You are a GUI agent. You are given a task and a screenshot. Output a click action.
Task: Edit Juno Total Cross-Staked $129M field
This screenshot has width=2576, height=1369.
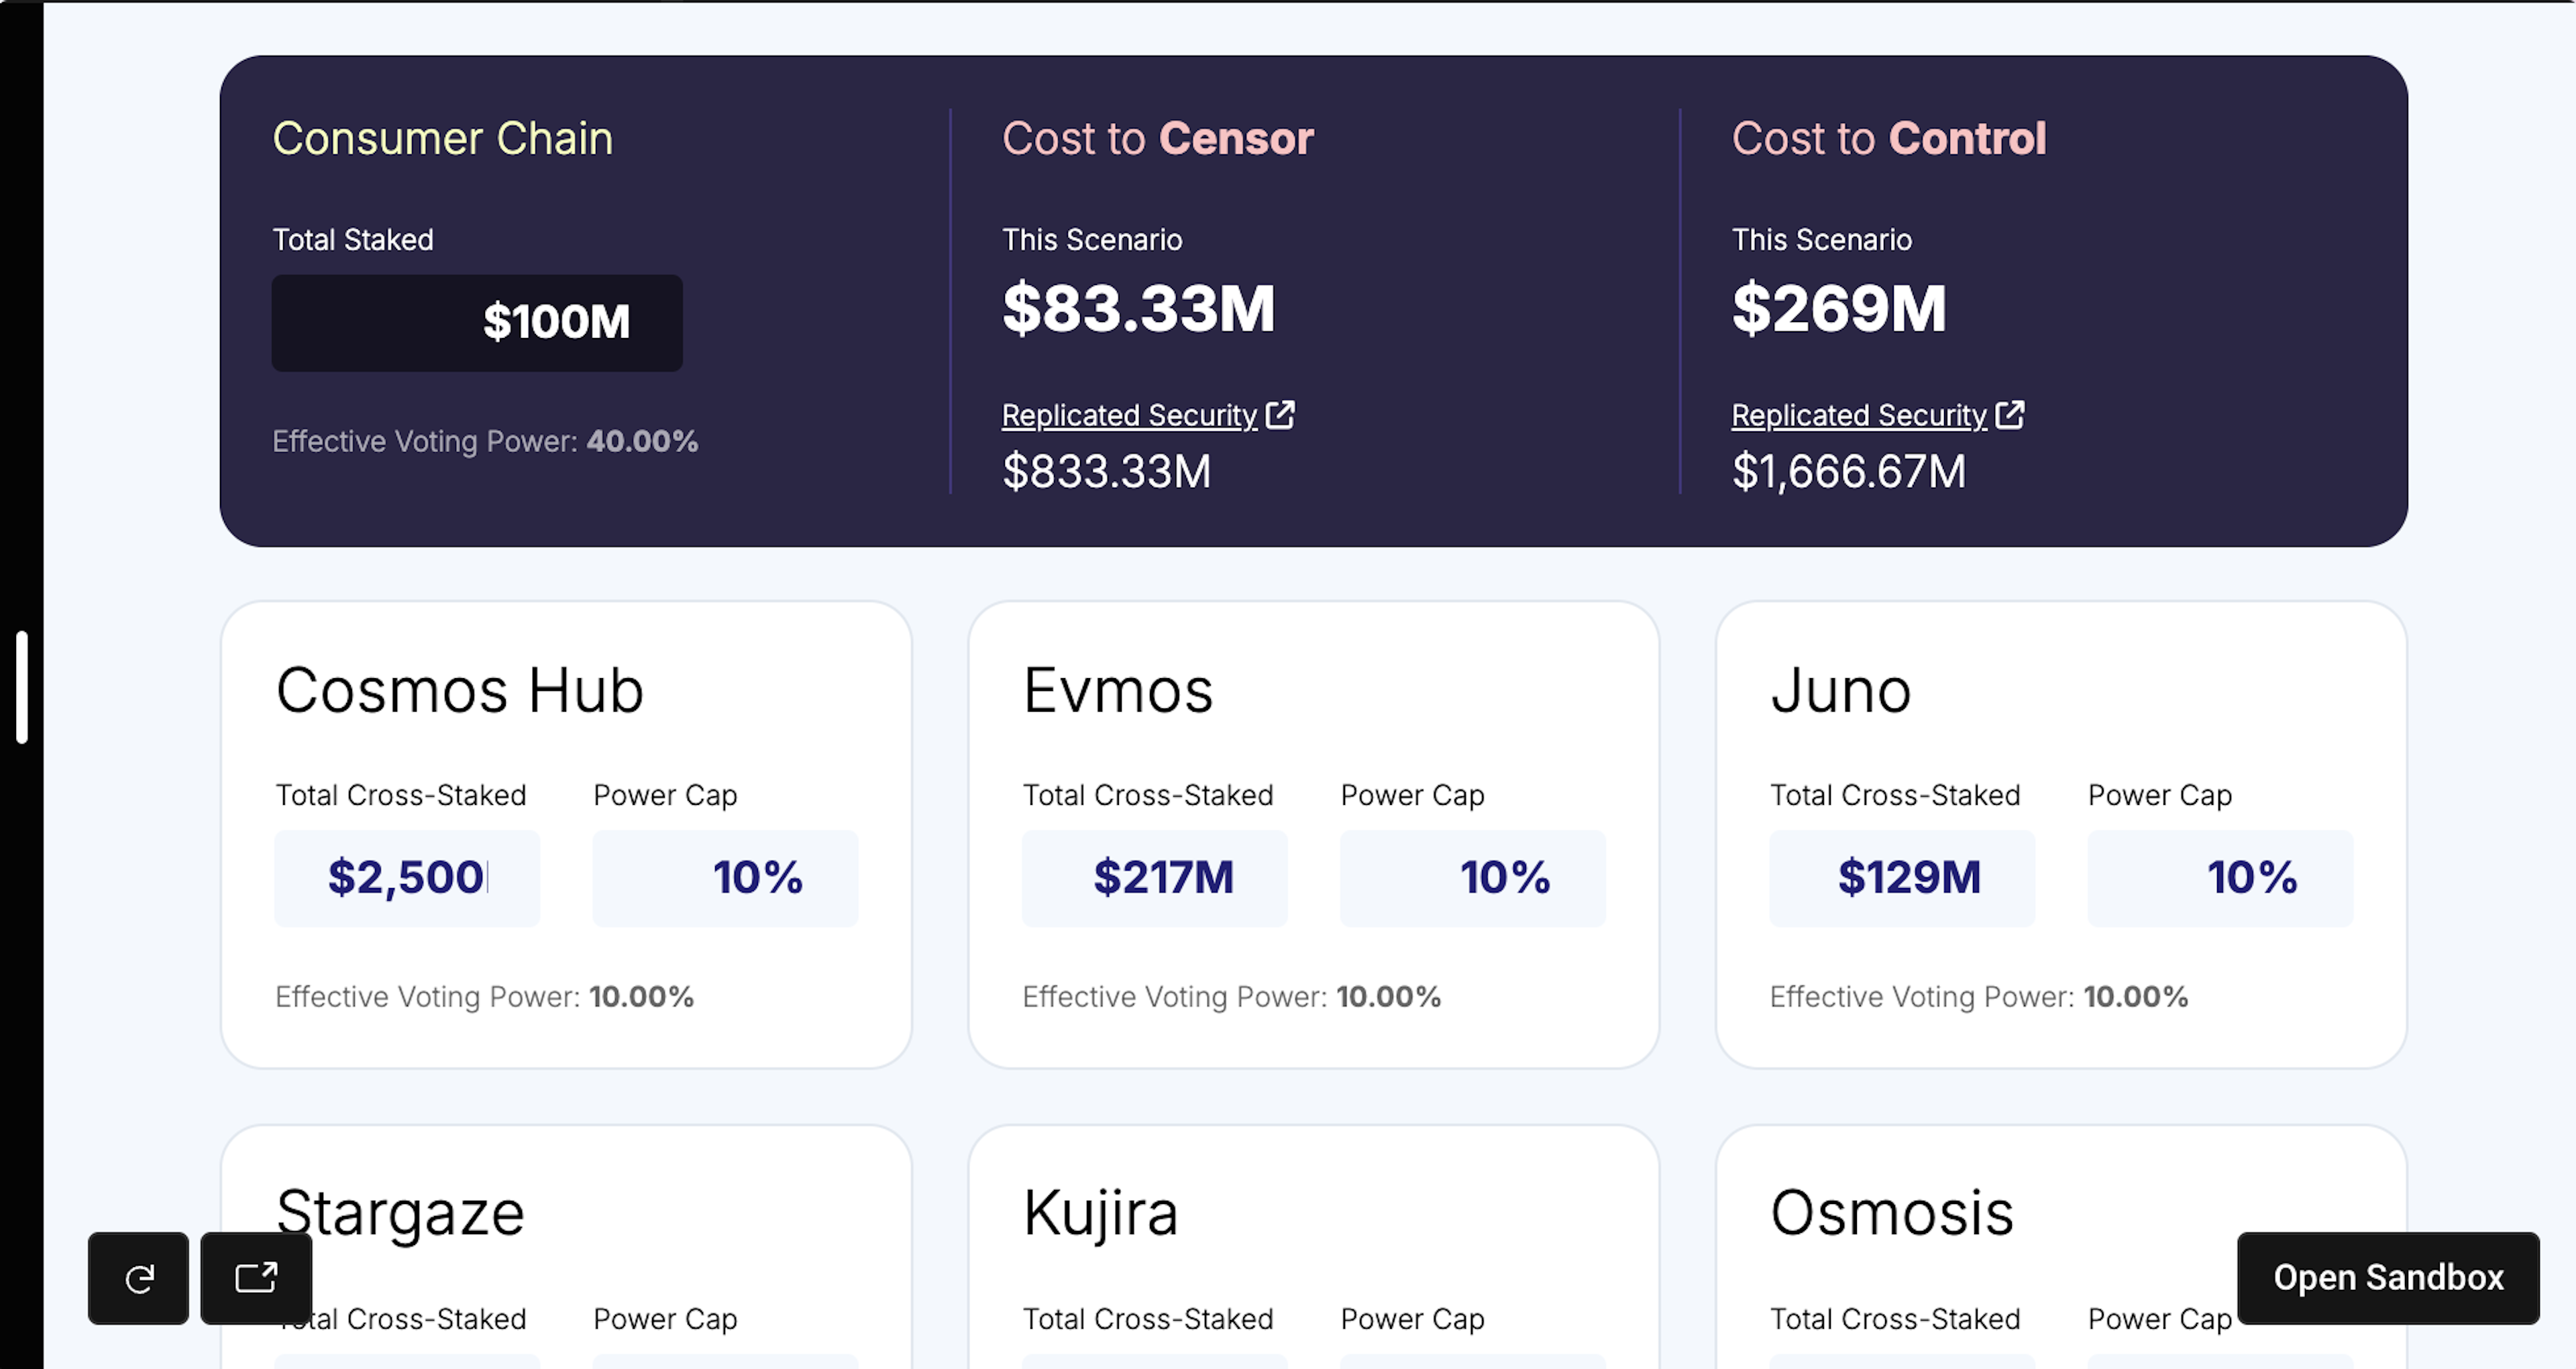click(x=1902, y=878)
